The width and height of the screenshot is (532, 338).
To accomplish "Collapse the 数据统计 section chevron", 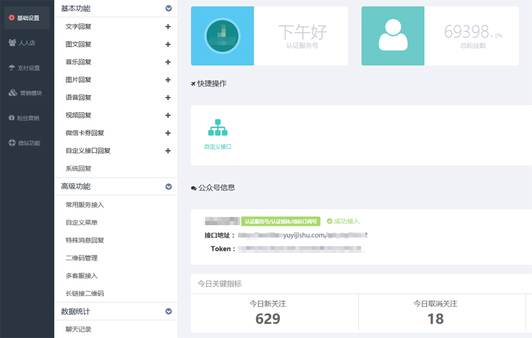I will tap(168, 311).
